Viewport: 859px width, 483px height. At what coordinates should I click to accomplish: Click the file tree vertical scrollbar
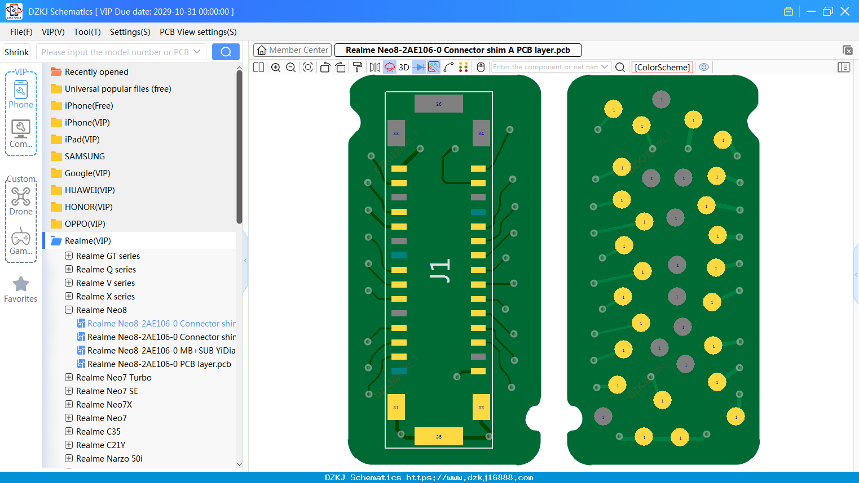tap(239, 146)
